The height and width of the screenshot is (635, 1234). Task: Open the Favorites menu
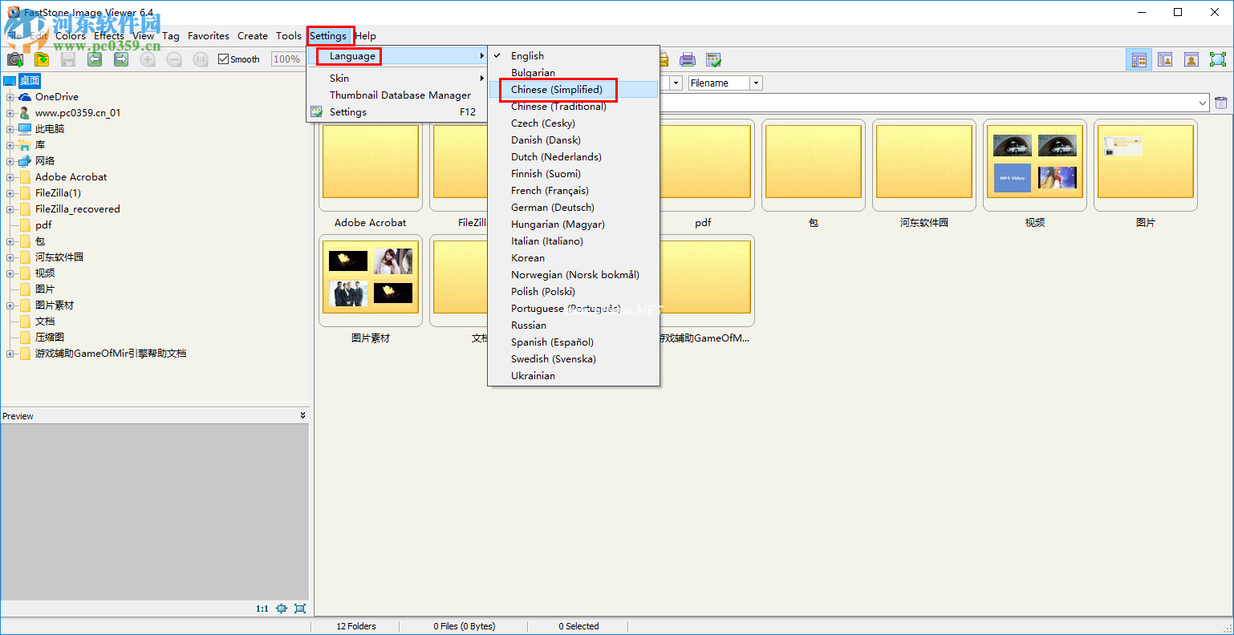[209, 36]
